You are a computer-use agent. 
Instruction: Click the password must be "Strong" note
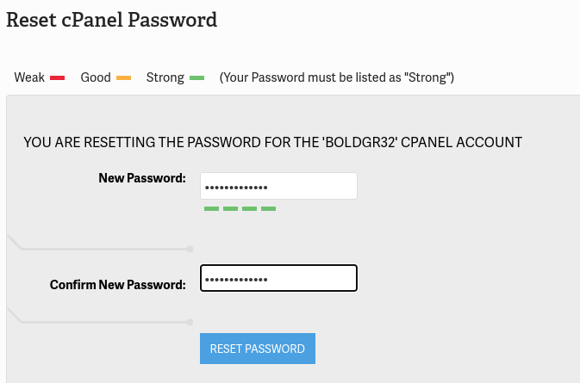click(337, 77)
